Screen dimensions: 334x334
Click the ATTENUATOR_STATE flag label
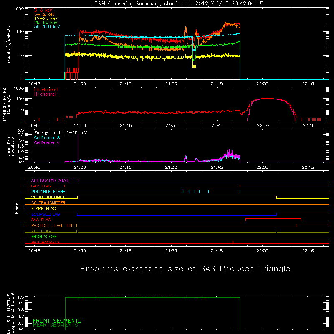pos(51,181)
